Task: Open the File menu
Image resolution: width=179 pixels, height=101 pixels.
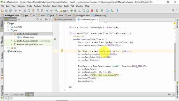Action: (x=3, y=6)
